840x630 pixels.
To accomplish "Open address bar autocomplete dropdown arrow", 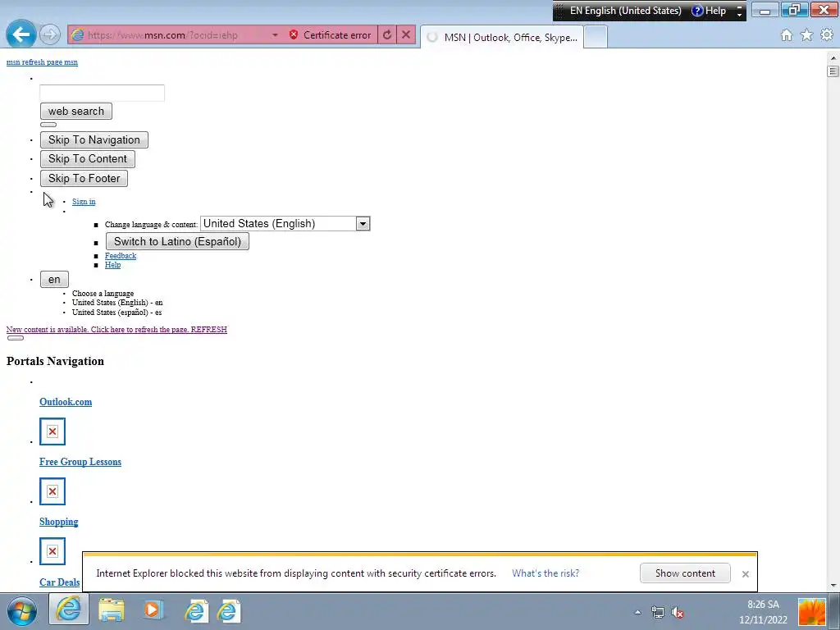I will [x=275, y=34].
